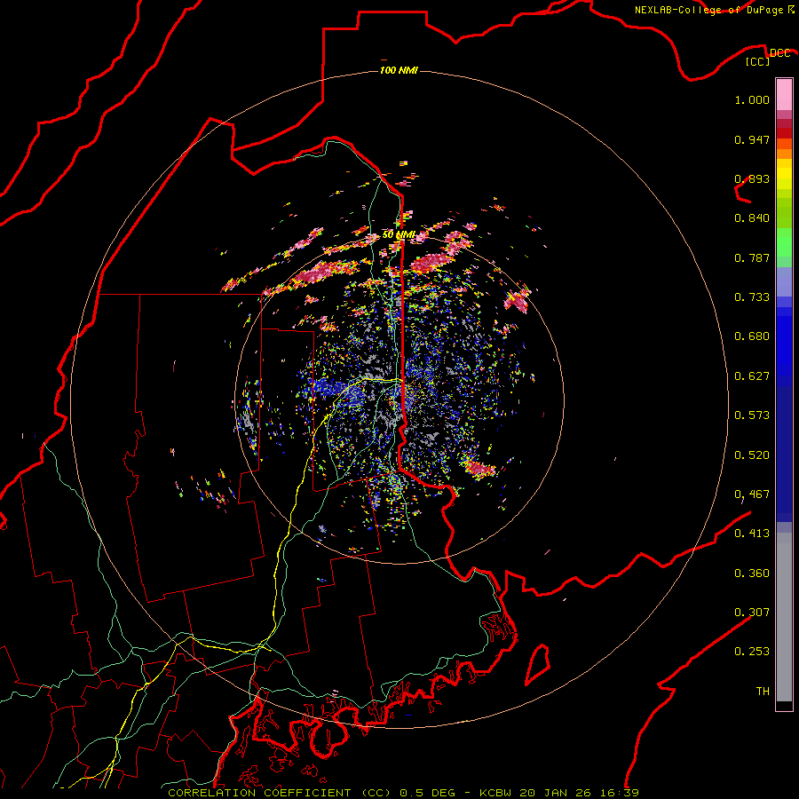This screenshot has height=799, width=799.
Task: Select the 0.360 scale value
Action: click(752, 574)
